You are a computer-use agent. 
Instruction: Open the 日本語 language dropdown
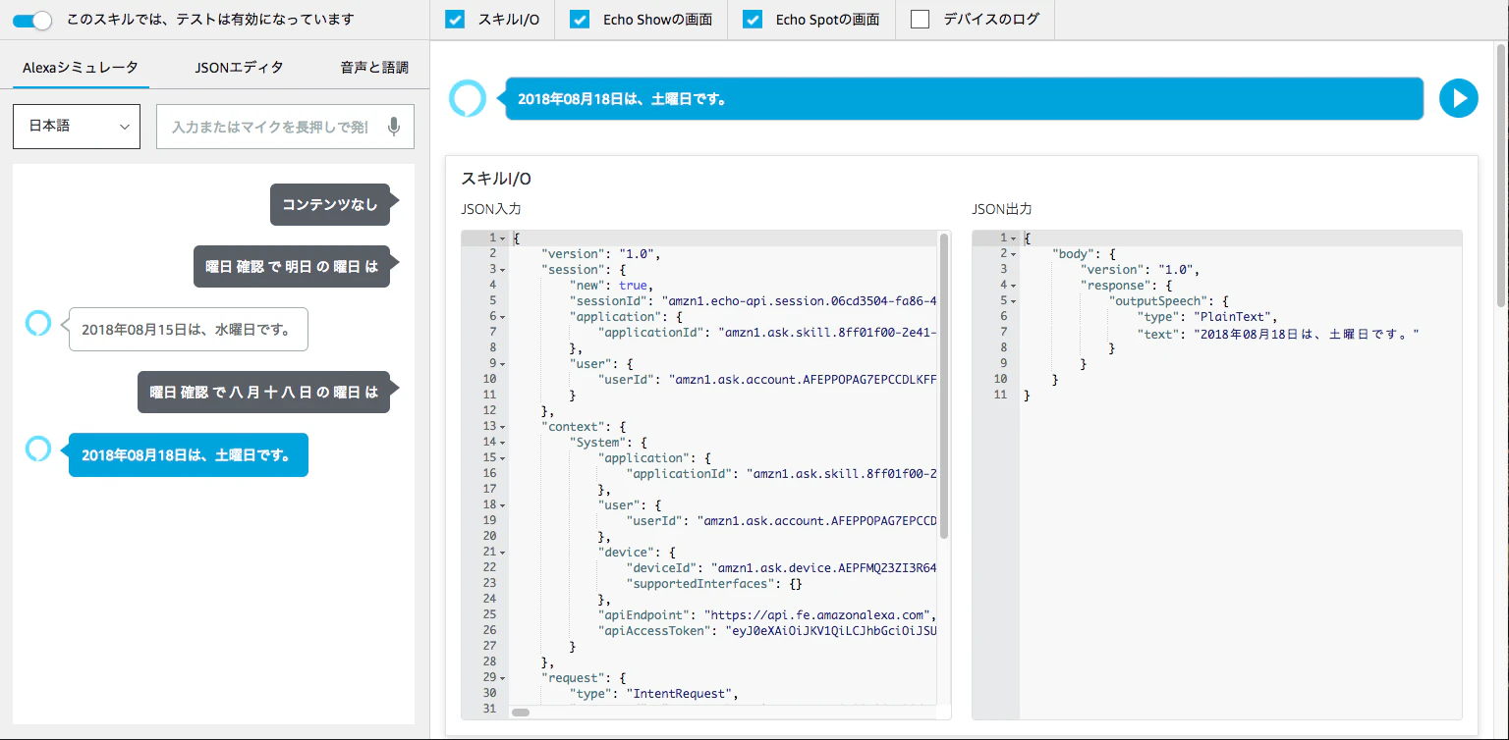(77, 127)
